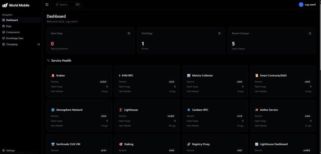
Task: Open the Knowledge Base section
Action: click(x=21, y=38)
